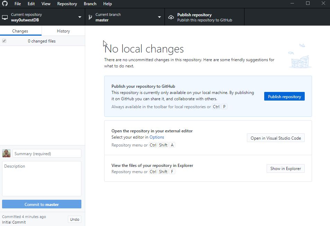The height and width of the screenshot is (226, 330).
Task: Click inside the Summary required field
Action: [47, 153]
